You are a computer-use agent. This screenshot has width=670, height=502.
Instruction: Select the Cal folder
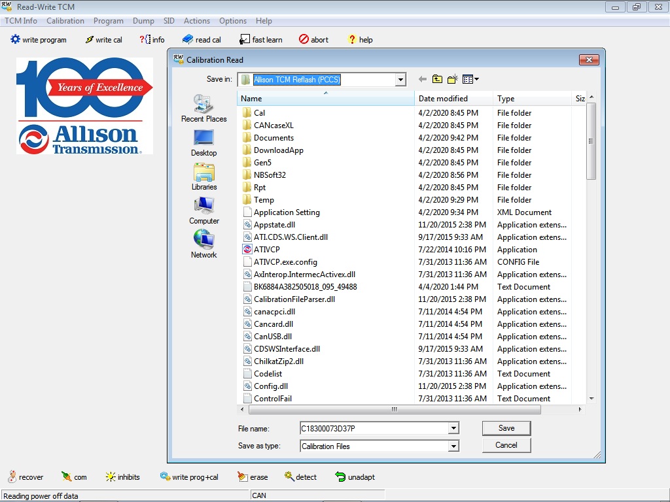[x=254, y=112]
